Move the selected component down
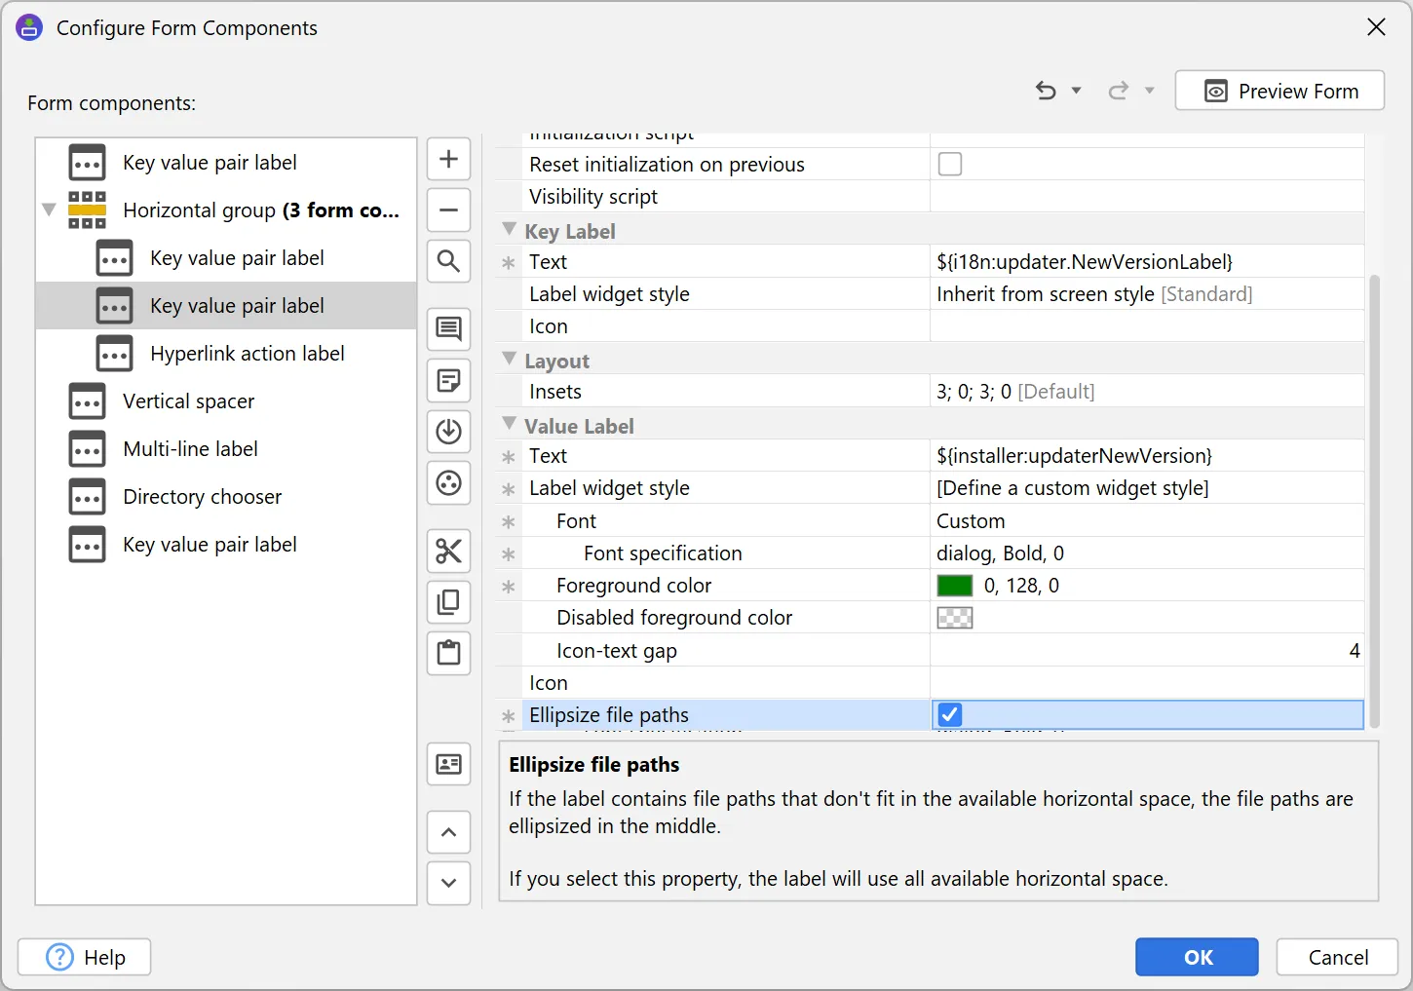The image size is (1413, 991). pos(448,883)
